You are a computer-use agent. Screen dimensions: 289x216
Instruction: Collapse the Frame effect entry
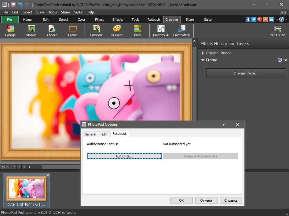(203, 60)
